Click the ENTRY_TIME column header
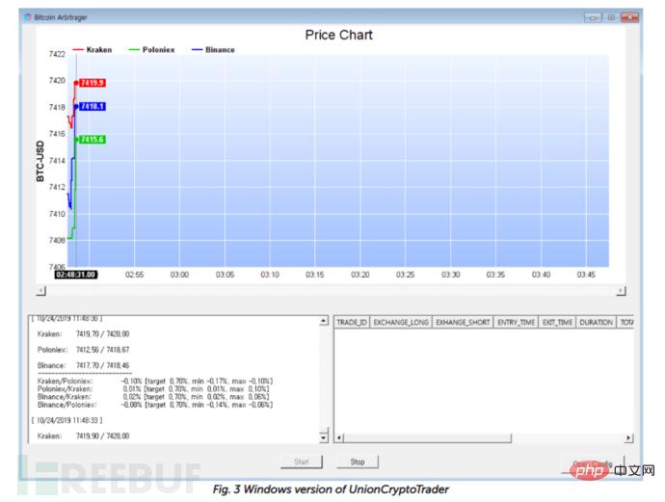This screenshot has height=502, width=665. pyautogui.click(x=517, y=322)
